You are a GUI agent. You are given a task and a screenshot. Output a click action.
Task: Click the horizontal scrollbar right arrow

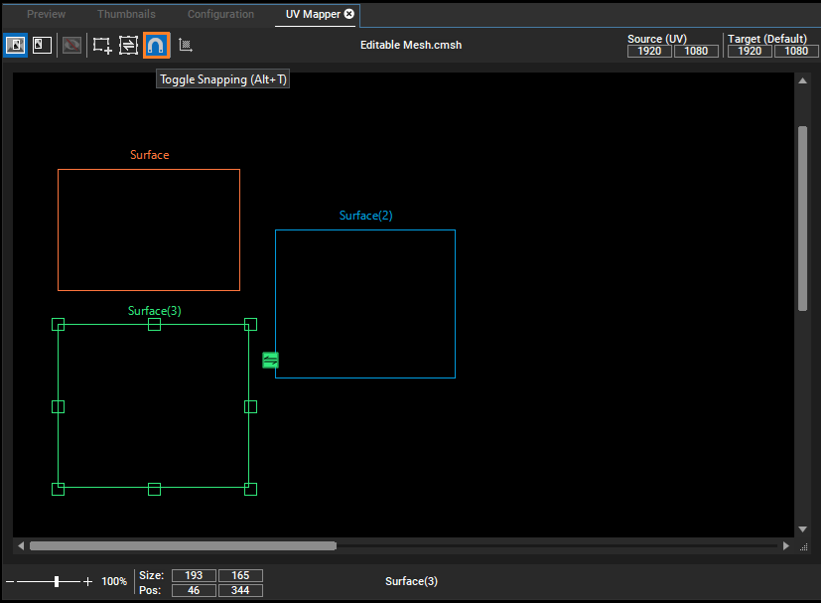click(x=785, y=546)
